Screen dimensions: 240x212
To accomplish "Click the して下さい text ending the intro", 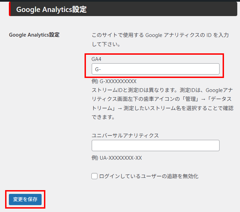I will (106, 44).
